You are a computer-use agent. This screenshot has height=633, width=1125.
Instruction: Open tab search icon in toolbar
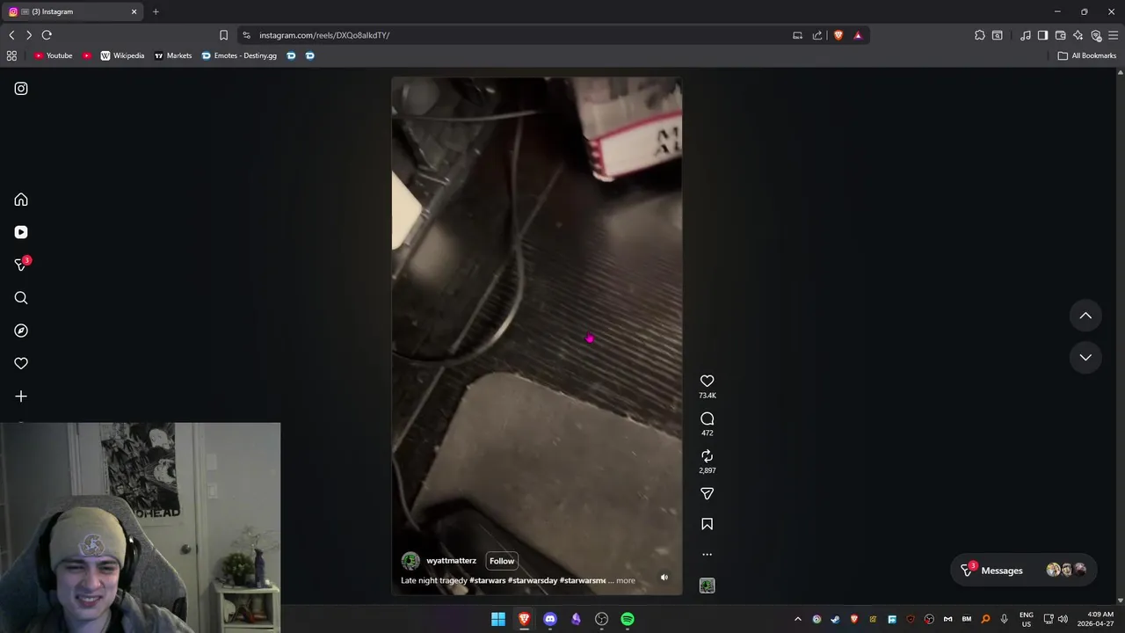tap(998, 35)
